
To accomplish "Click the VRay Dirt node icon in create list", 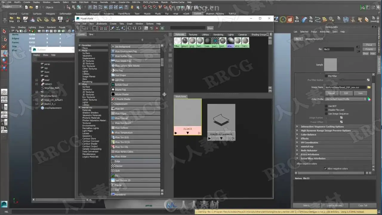I will 113,109.
